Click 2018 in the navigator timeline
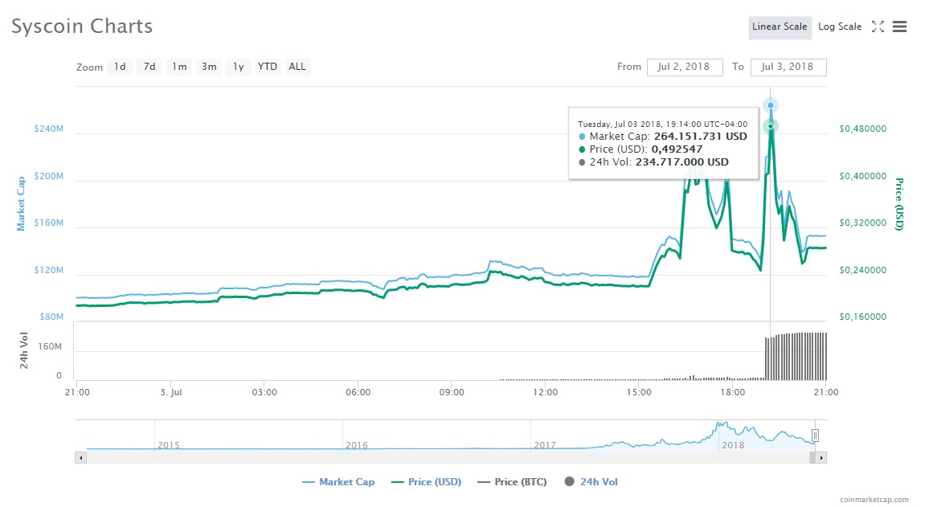This screenshot has width=933, height=507. (732, 445)
